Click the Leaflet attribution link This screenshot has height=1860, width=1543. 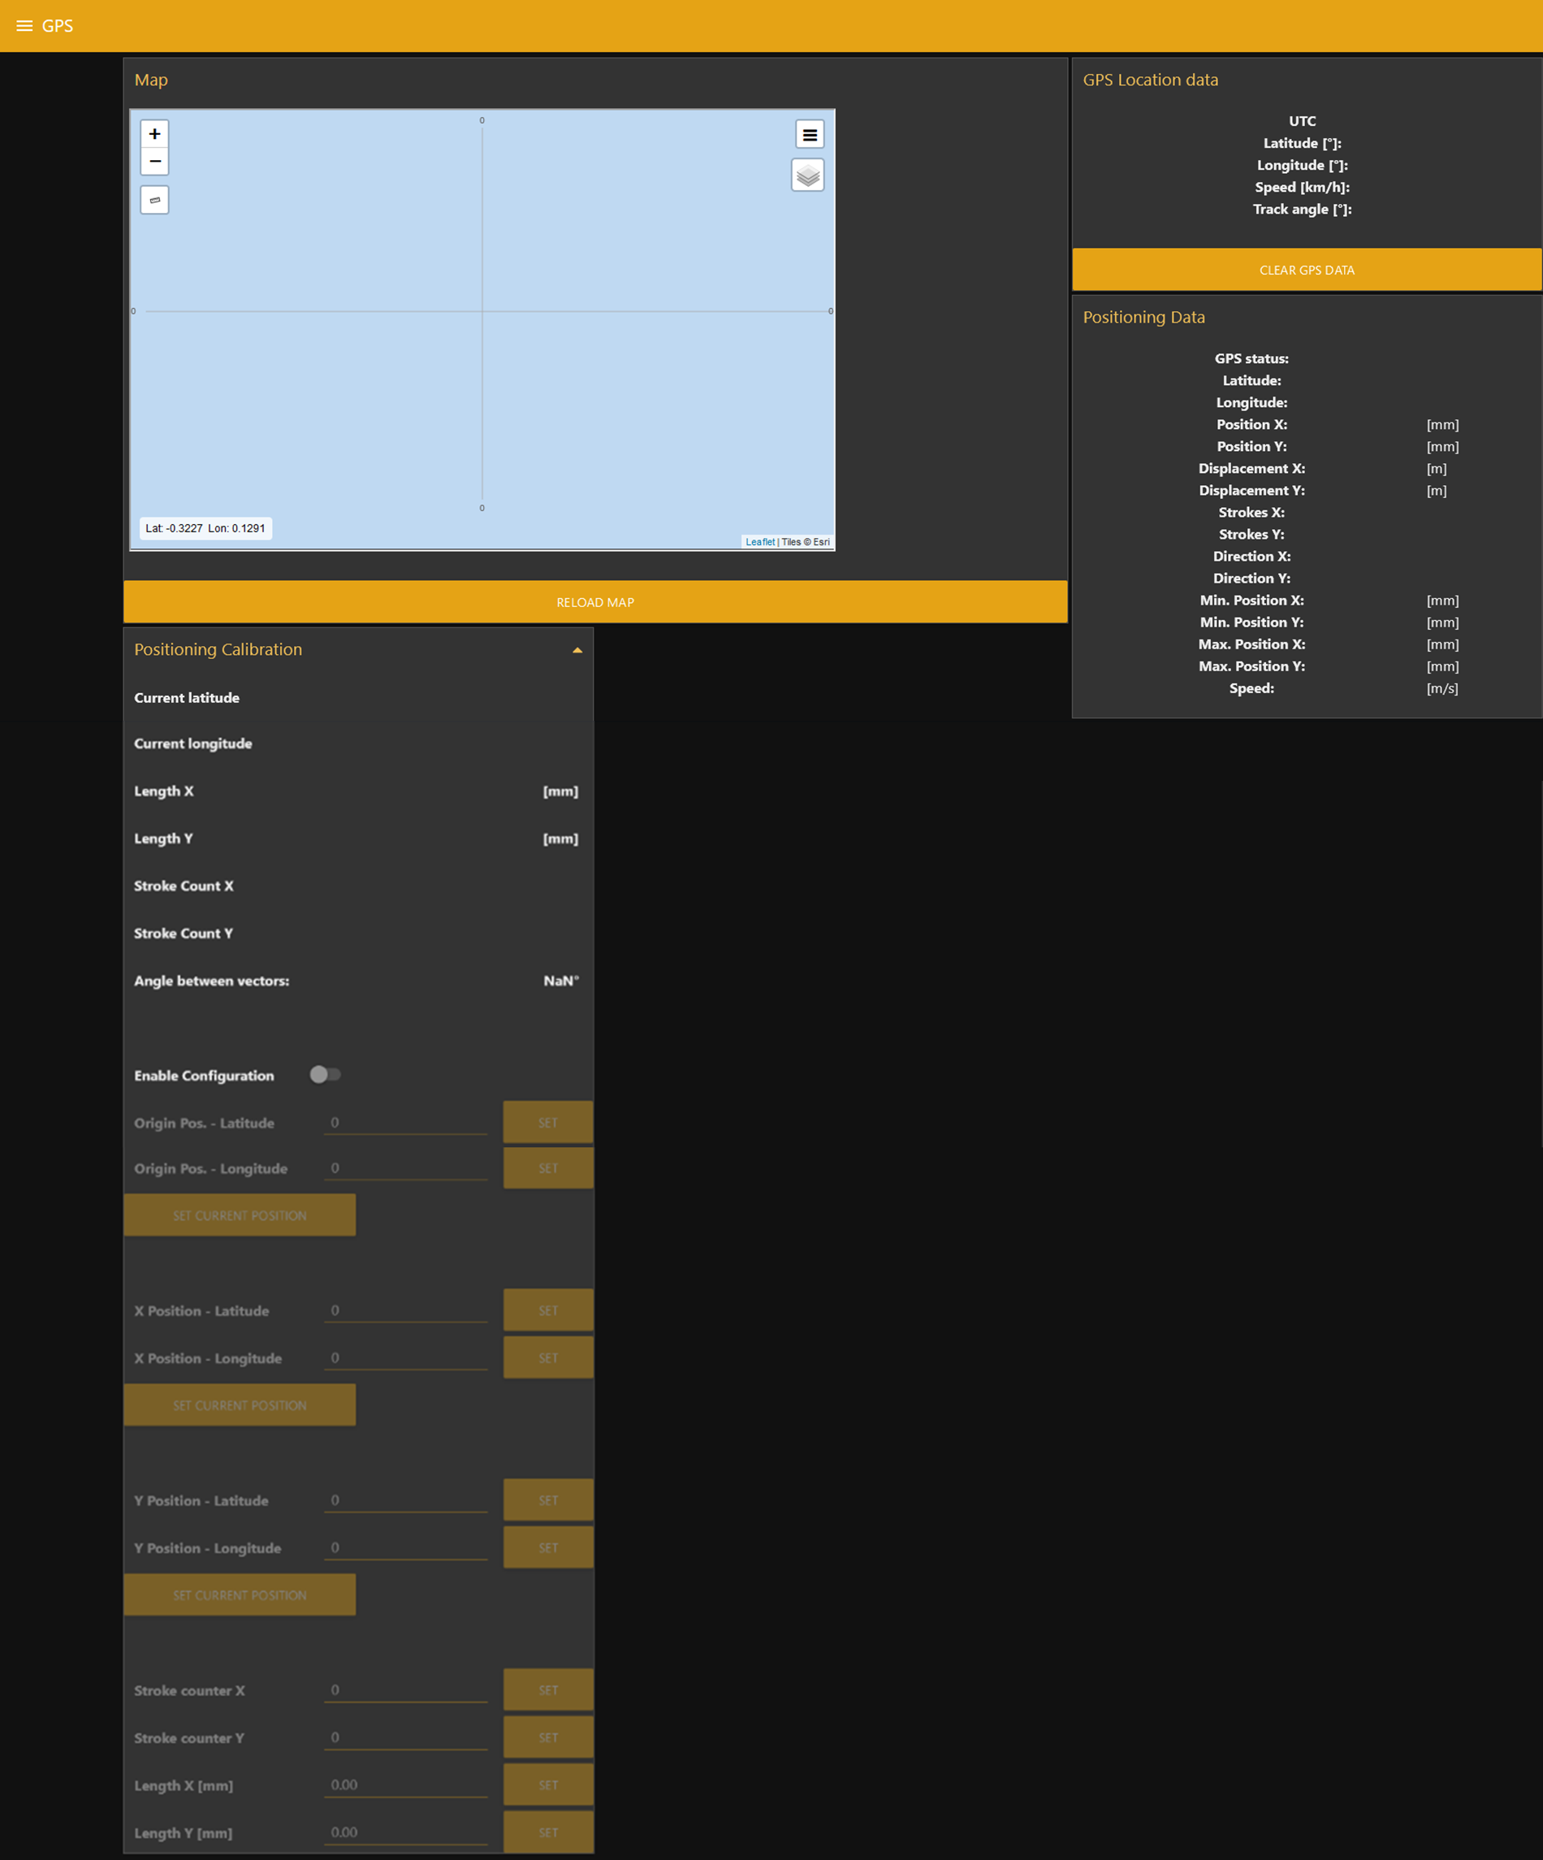pyautogui.click(x=759, y=542)
